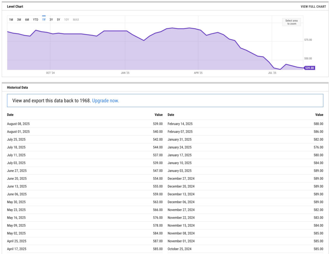The width and height of the screenshot is (329, 254).
Task: Click the 539.00 current value chart tag
Action: 309,68
